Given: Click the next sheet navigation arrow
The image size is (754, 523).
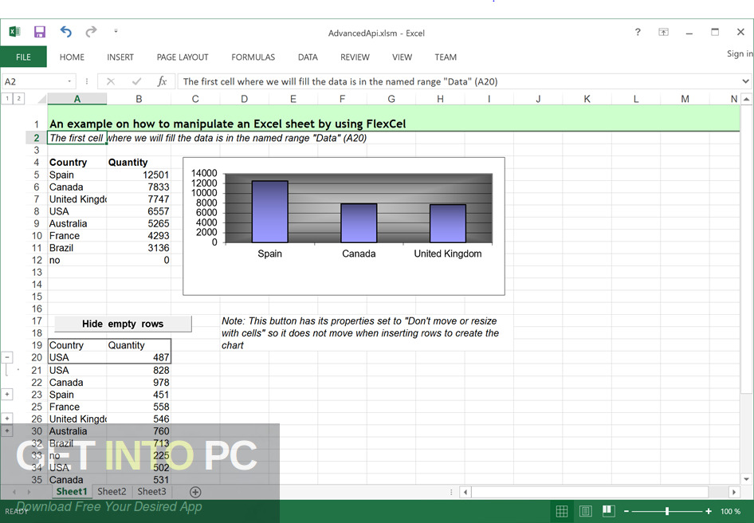Looking at the screenshot, I should click(29, 492).
